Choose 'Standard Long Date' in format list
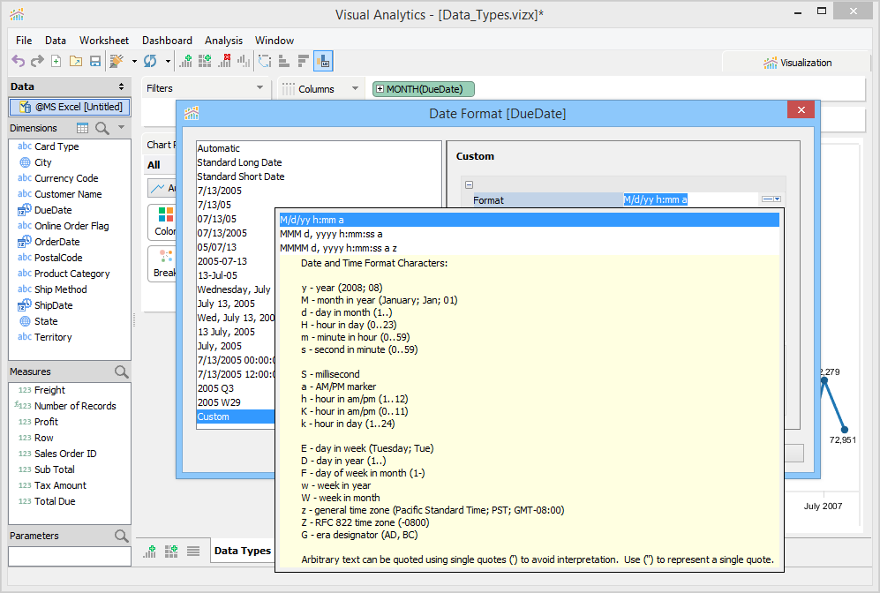The height and width of the screenshot is (593, 880). [x=241, y=162]
